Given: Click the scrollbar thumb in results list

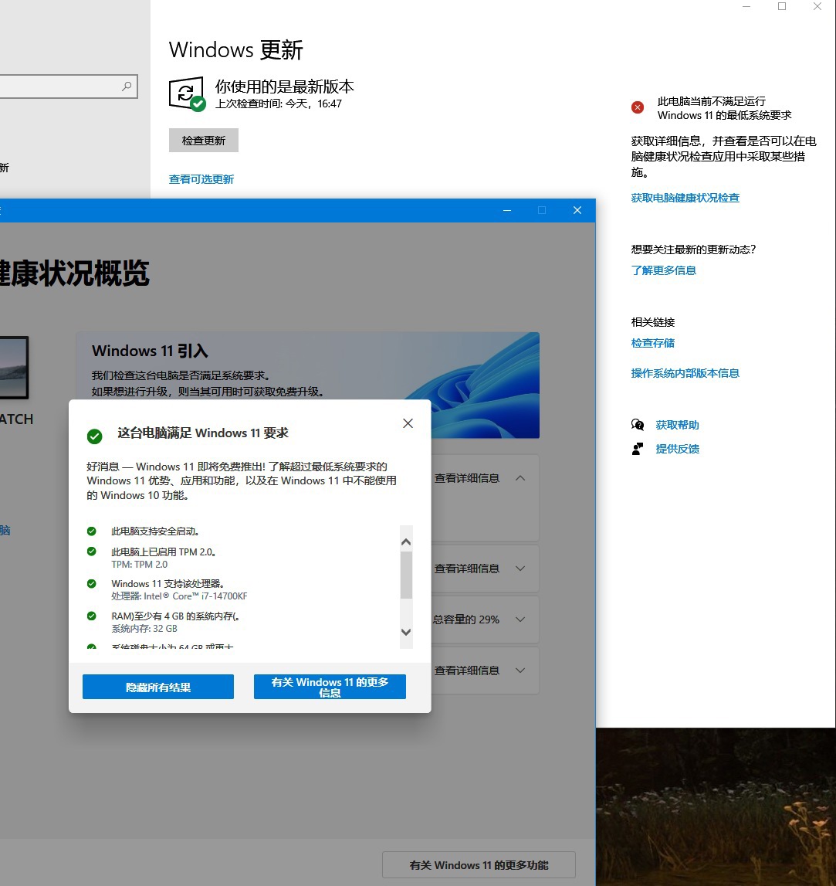Looking at the screenshot, I should tap(406, 574).
